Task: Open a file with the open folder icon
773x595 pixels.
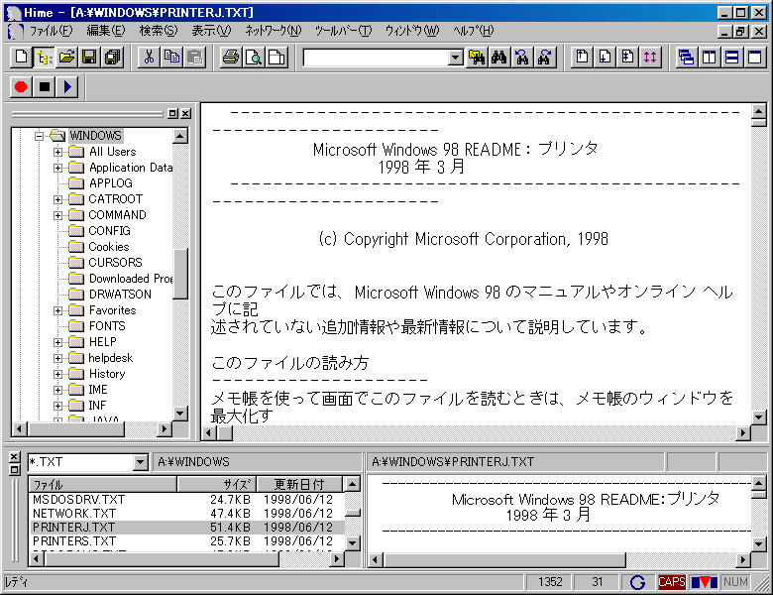Action: point(66,58)
